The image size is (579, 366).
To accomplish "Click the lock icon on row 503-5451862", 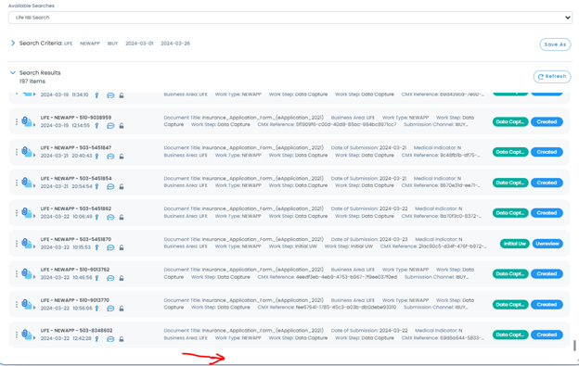I will coord(122,217).
